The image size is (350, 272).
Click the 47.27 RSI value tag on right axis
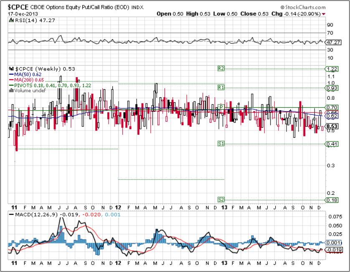pyautogui.click(x=333, y=43)
